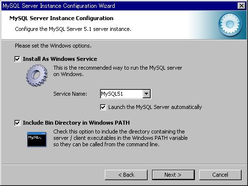Uncheck Install As Windows Service checkbox
Viewport: 248px width, 186px height.
coord(17,59)
